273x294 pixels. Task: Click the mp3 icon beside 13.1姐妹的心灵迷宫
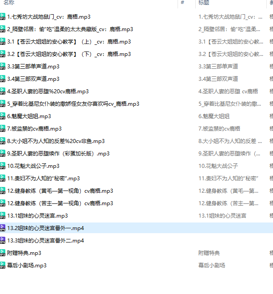tap(3, 215)
